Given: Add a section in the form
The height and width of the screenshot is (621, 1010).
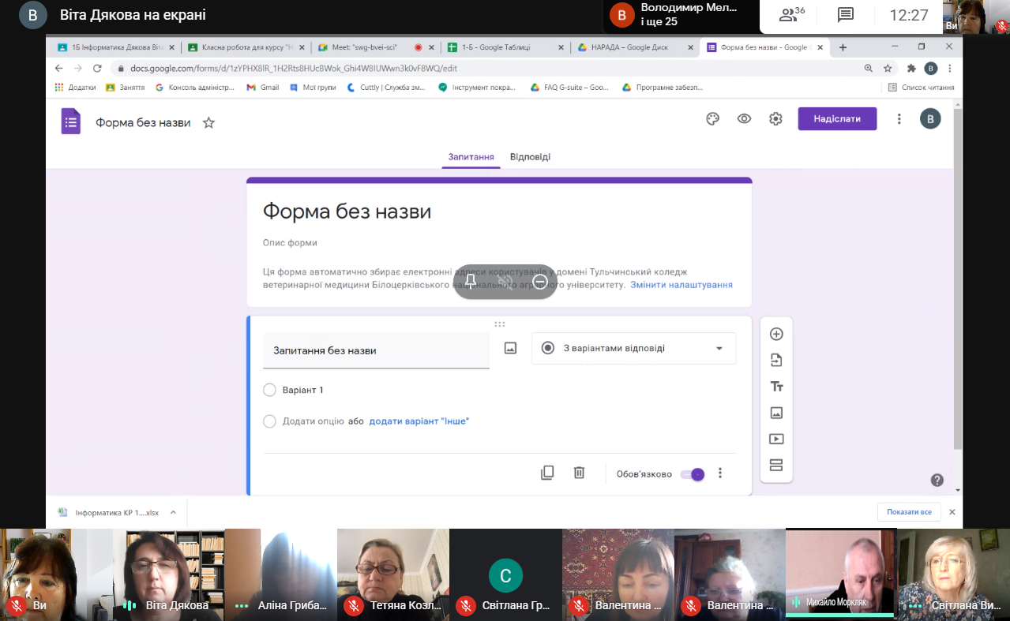Looking at the screenshot, I should [776, 466].
